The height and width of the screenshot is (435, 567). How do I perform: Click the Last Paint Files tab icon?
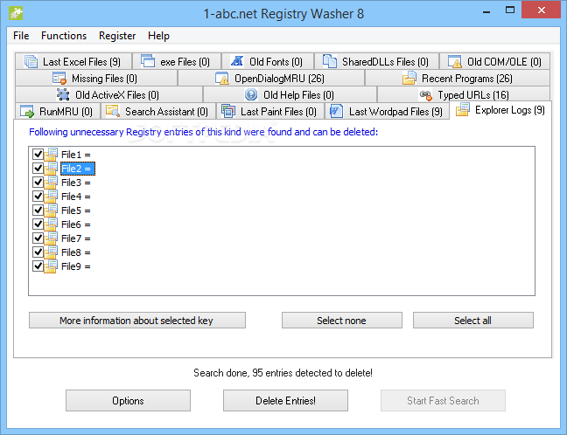(x=228, y=111)
